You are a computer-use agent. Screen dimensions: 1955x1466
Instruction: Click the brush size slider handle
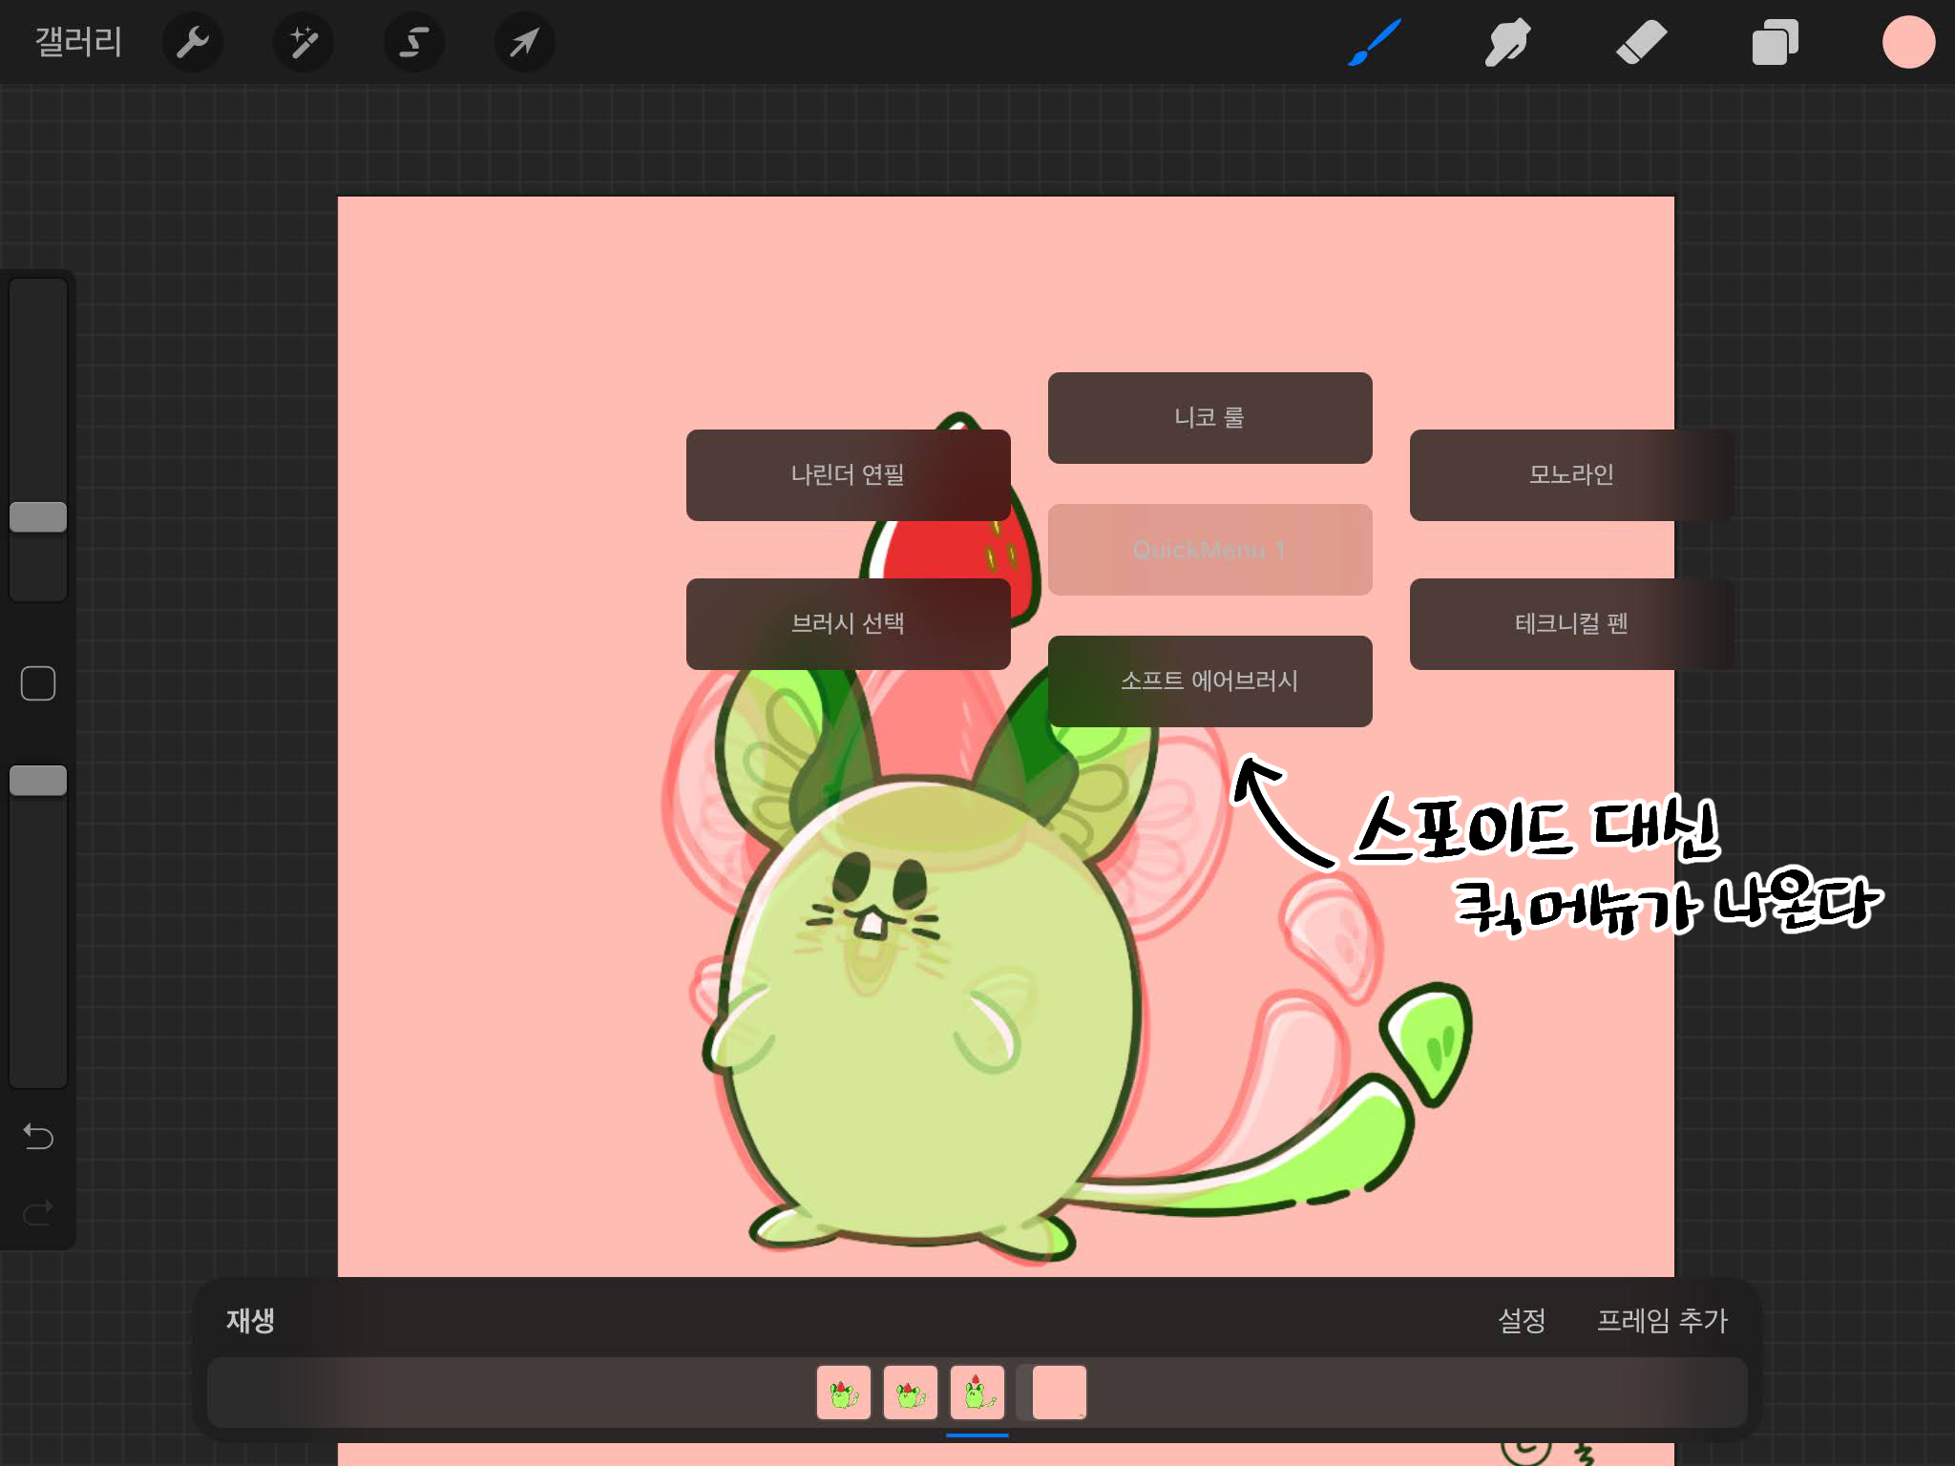click(x=38, y=517)
